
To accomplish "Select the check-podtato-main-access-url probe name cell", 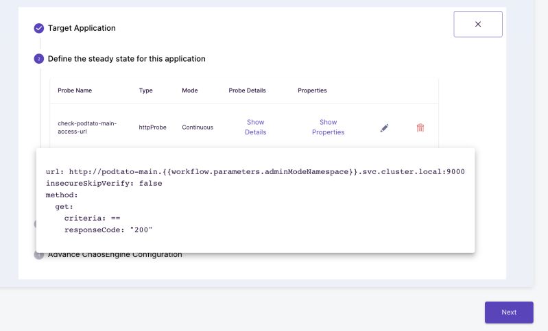I will coord(87,127).
